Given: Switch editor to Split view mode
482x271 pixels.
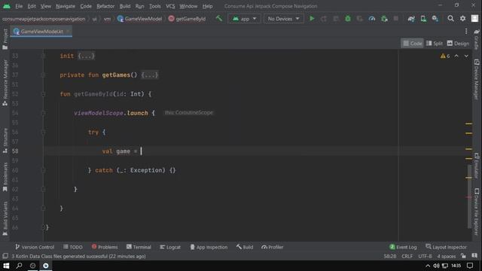Looking at the screenshot, I should (x=435, y=44).
